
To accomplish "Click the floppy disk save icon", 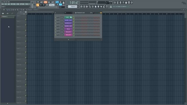I will click(x=126, y=3).
